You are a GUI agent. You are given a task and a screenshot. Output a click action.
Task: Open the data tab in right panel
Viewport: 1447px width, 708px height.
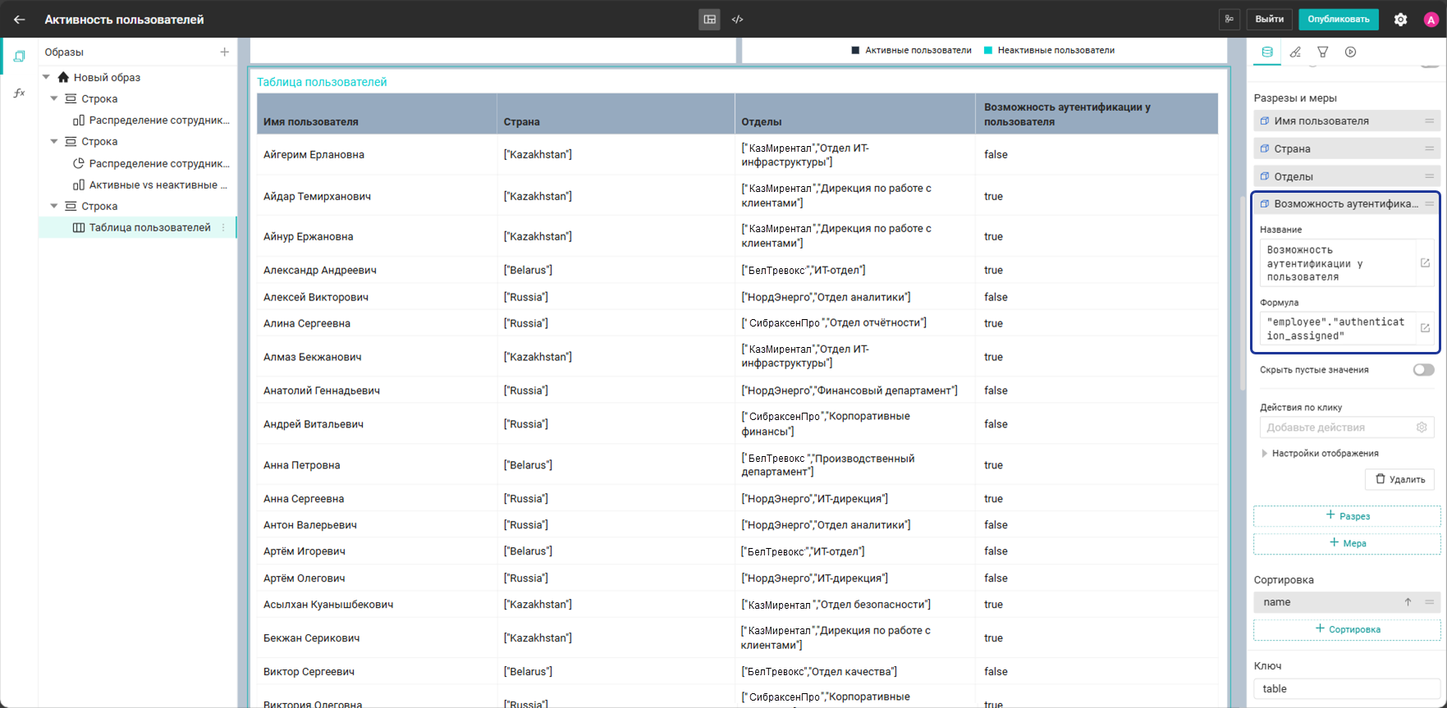point(1267,52)
